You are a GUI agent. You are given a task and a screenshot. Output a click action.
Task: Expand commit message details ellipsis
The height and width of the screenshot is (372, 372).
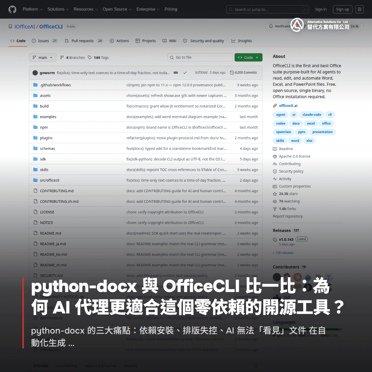click(x=176, y=73)
